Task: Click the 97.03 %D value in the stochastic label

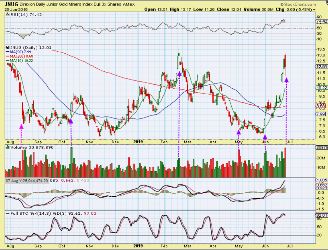Action: click(90, 214)
